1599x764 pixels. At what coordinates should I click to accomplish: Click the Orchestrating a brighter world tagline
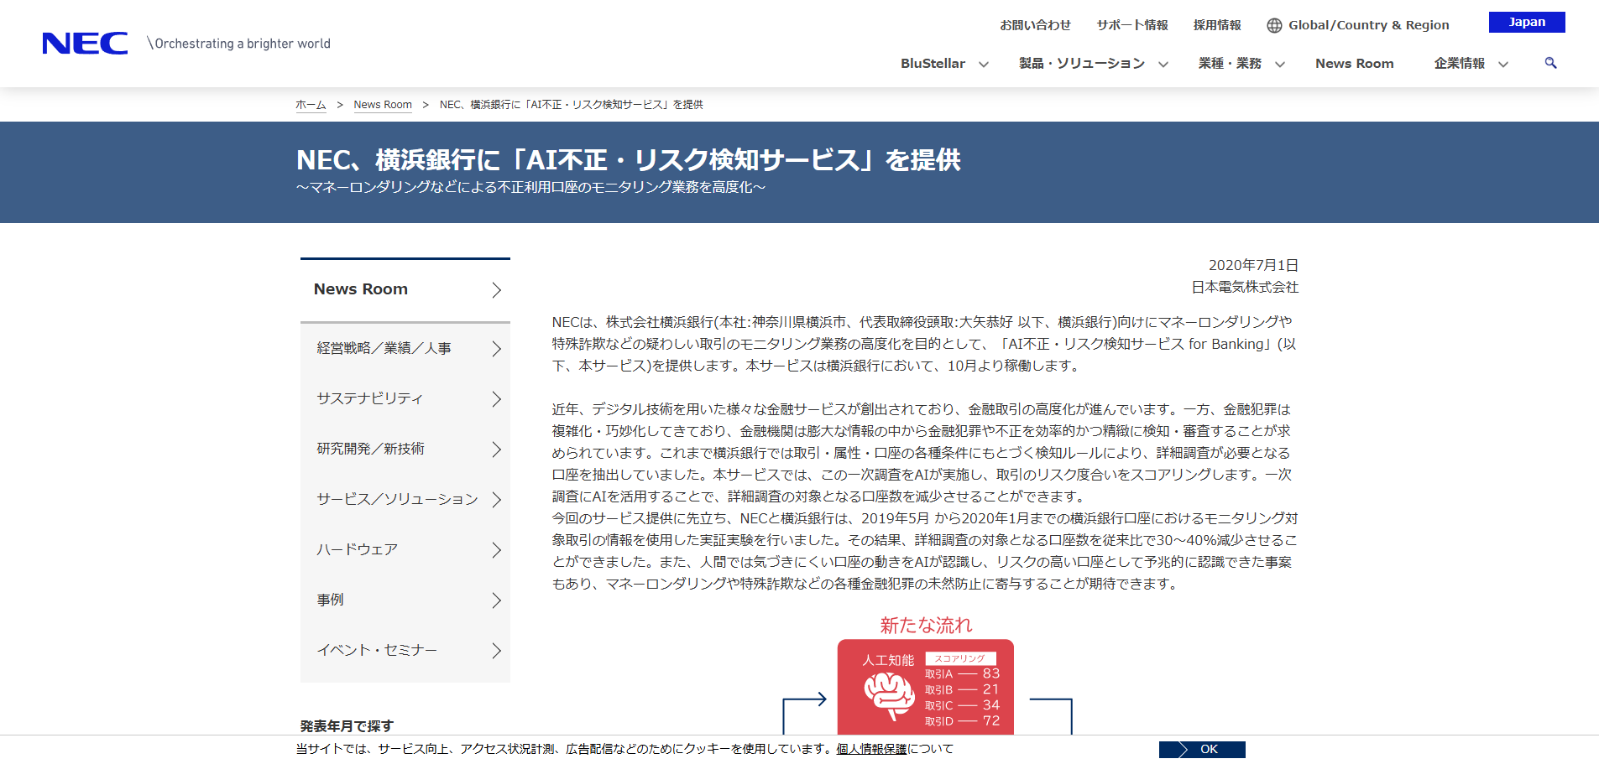[240, 44]
